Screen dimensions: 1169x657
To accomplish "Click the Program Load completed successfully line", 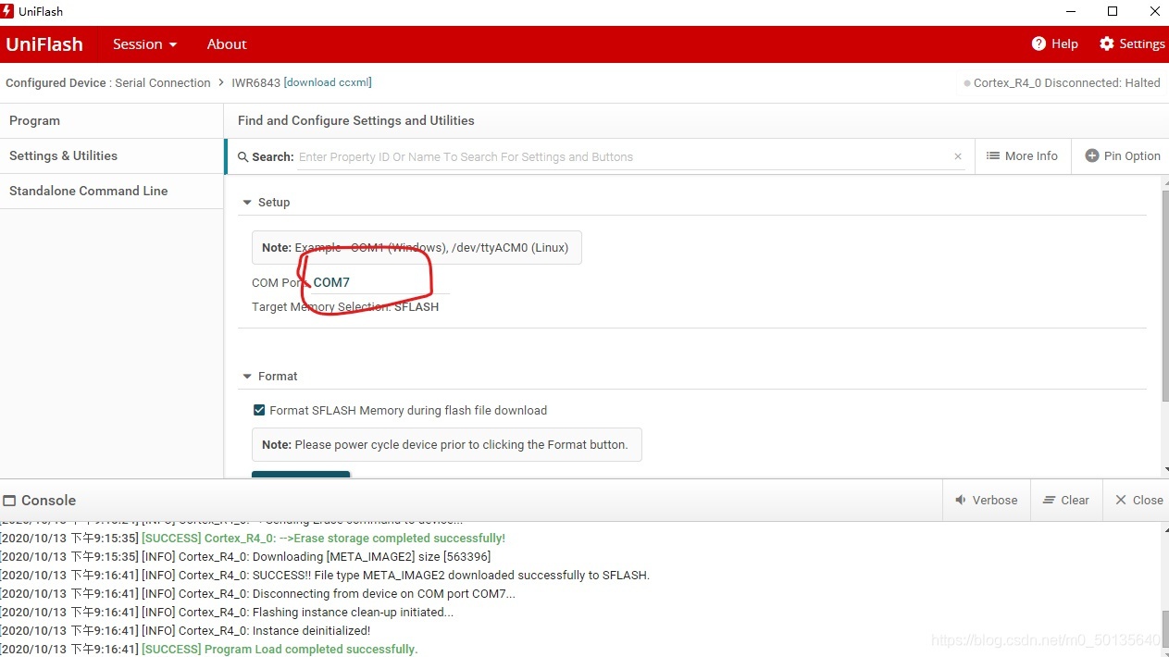I will [x=210, y=649].
